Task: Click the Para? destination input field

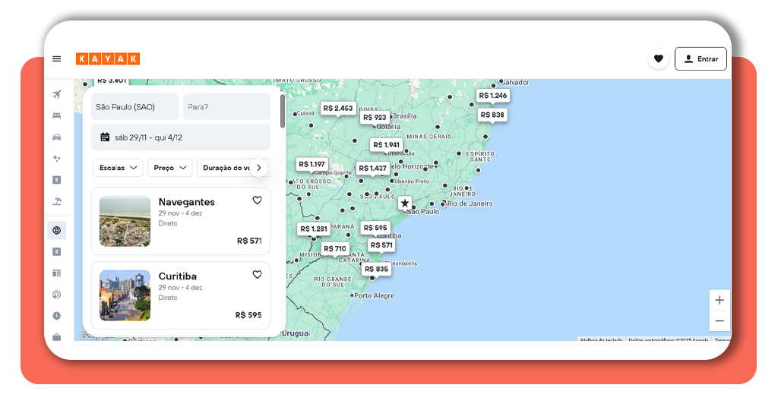Action: (x=226, y=107)
